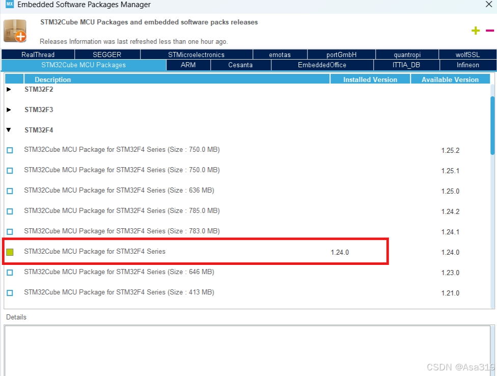Click available version 1.25.0

point(450,191)
